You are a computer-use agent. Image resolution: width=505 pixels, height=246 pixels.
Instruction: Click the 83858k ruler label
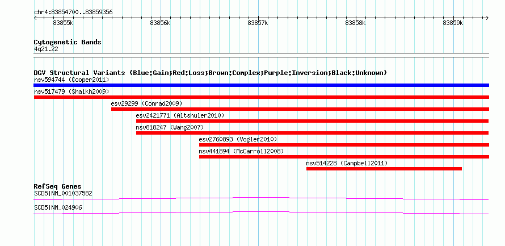(355, 23)
